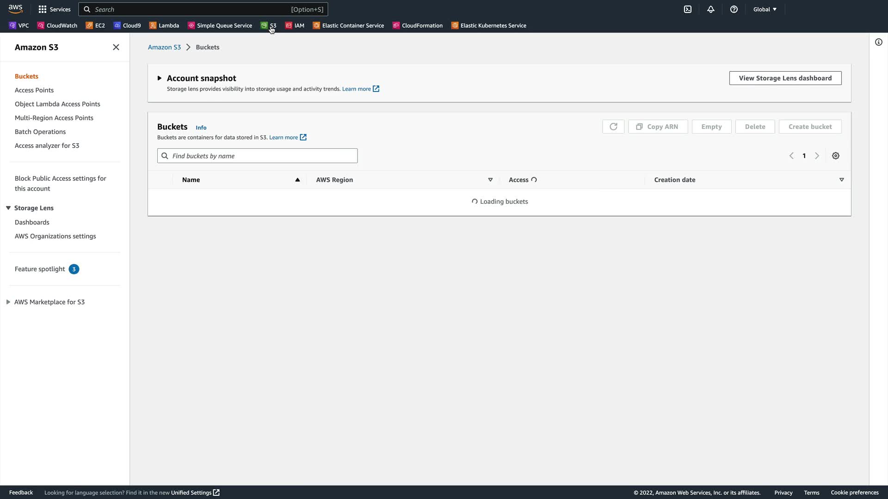The height and width of the screenshot is (499, 888).
Task: Click the info panel icon at right edge
Action: (879, 42)
